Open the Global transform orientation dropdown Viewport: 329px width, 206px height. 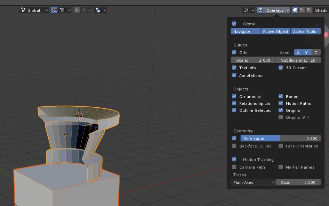(x=35, y=10)
